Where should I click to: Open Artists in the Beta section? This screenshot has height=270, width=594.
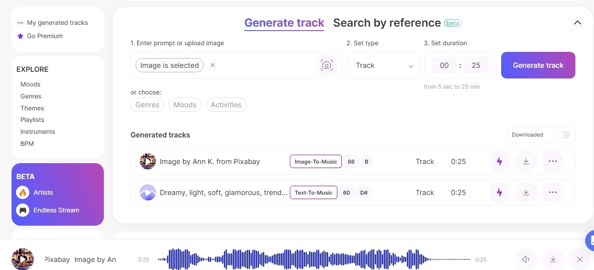(x=44, y=192)
